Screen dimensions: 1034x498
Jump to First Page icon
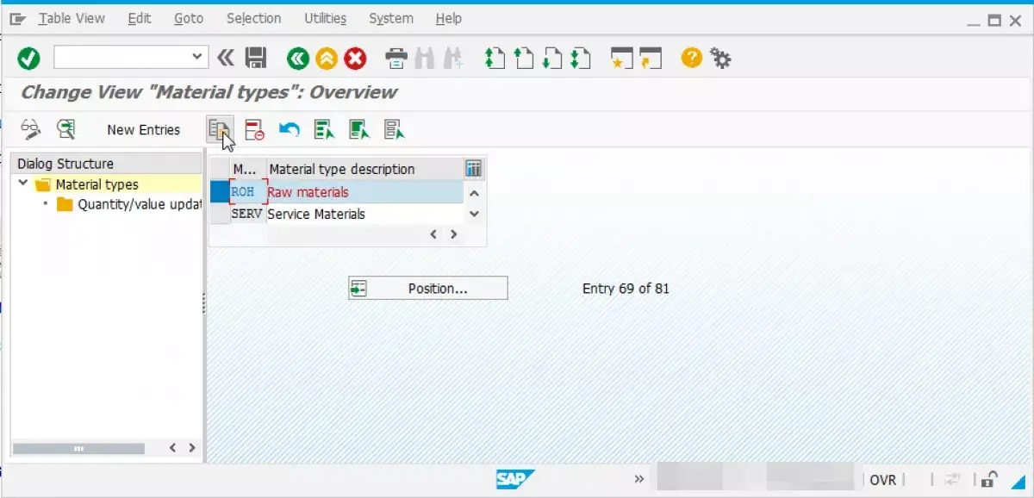pyautogui.click(x=495, y=59)
